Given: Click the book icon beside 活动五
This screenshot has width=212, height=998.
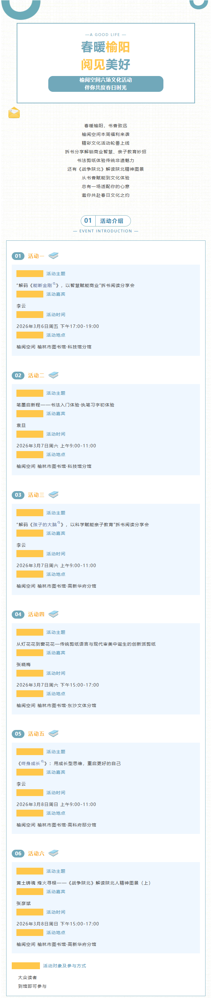Looking at the screenshot, I should [54, 733].
